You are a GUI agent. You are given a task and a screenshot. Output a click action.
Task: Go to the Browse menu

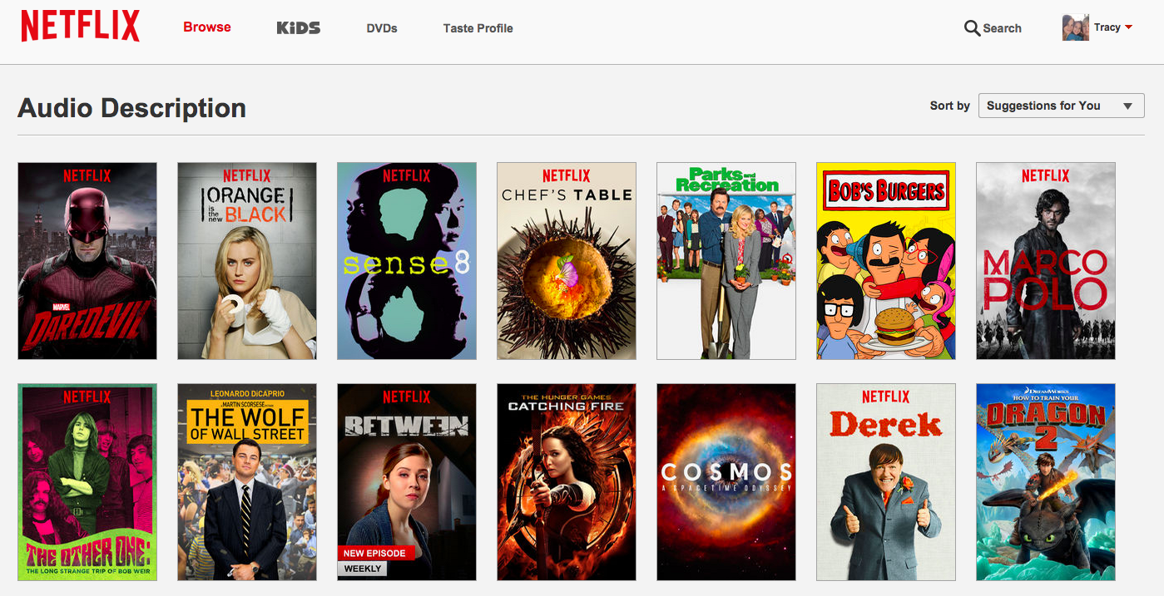pos(207,27)
